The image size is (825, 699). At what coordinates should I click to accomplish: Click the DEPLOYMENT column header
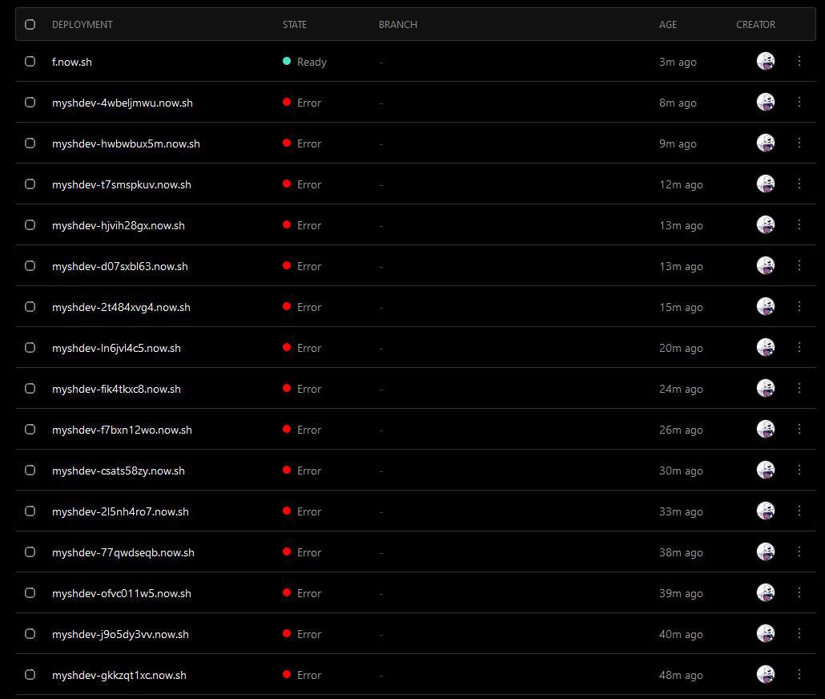pyautogui.click(x=82, y=24)
